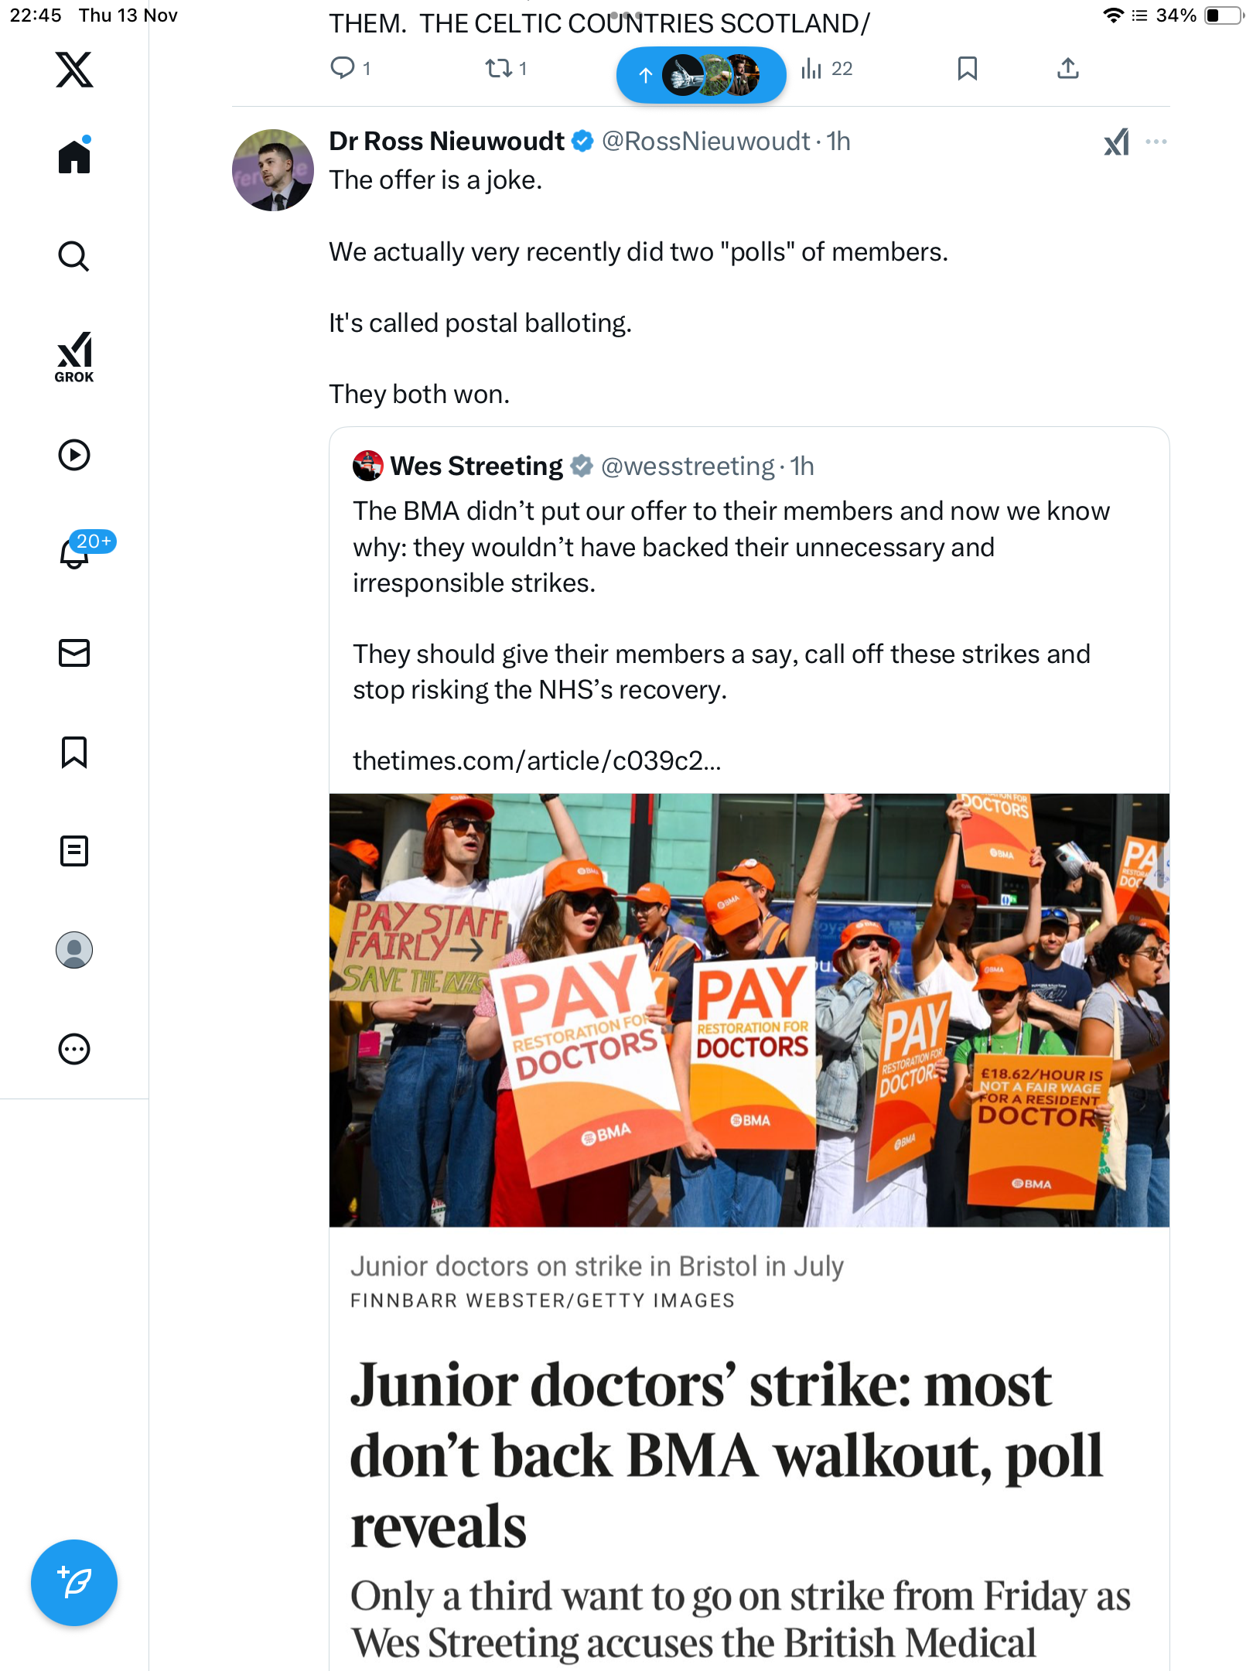
Task: Open direct messages envelope icon
Action: pyautogui.click(x=74, y=653)
